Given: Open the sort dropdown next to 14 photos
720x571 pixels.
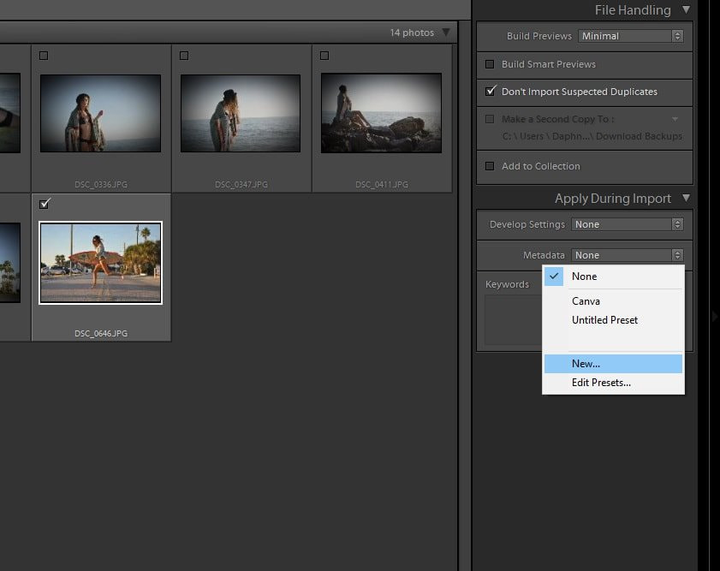Looking at the screenshot, I should [x=444, y=33].
